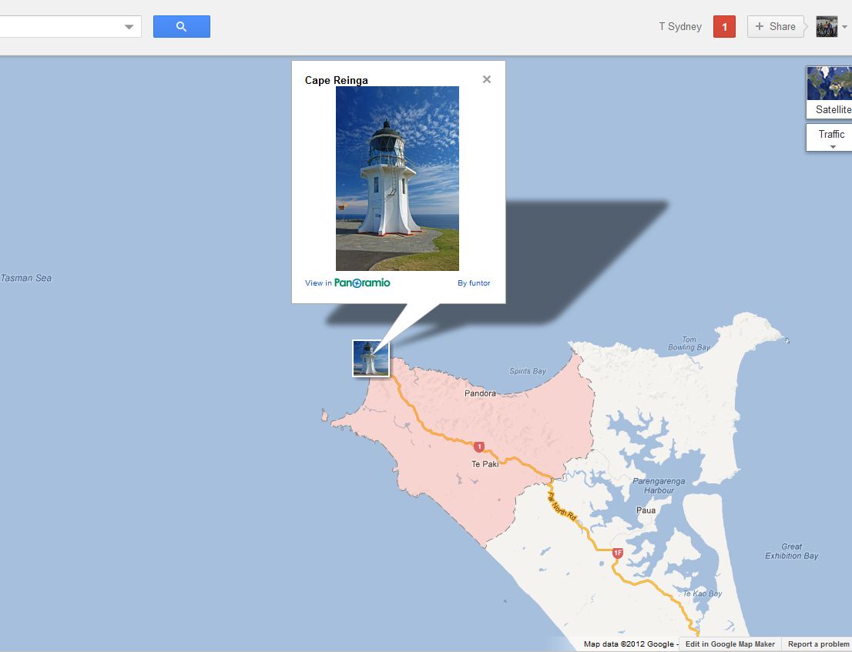Click the Share button
852x652 pixels.
(x=776, y=27)
